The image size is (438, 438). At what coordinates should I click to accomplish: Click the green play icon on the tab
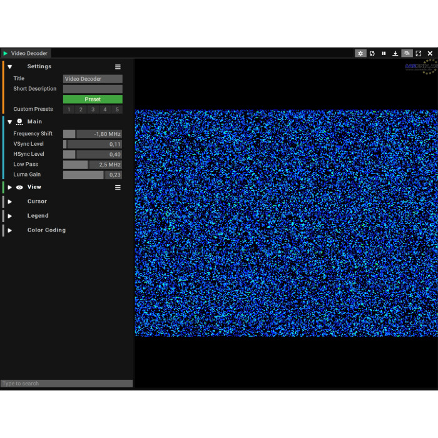[x=6, y=54]
